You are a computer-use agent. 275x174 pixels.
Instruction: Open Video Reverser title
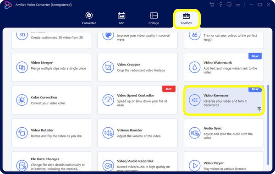[216, 95]
